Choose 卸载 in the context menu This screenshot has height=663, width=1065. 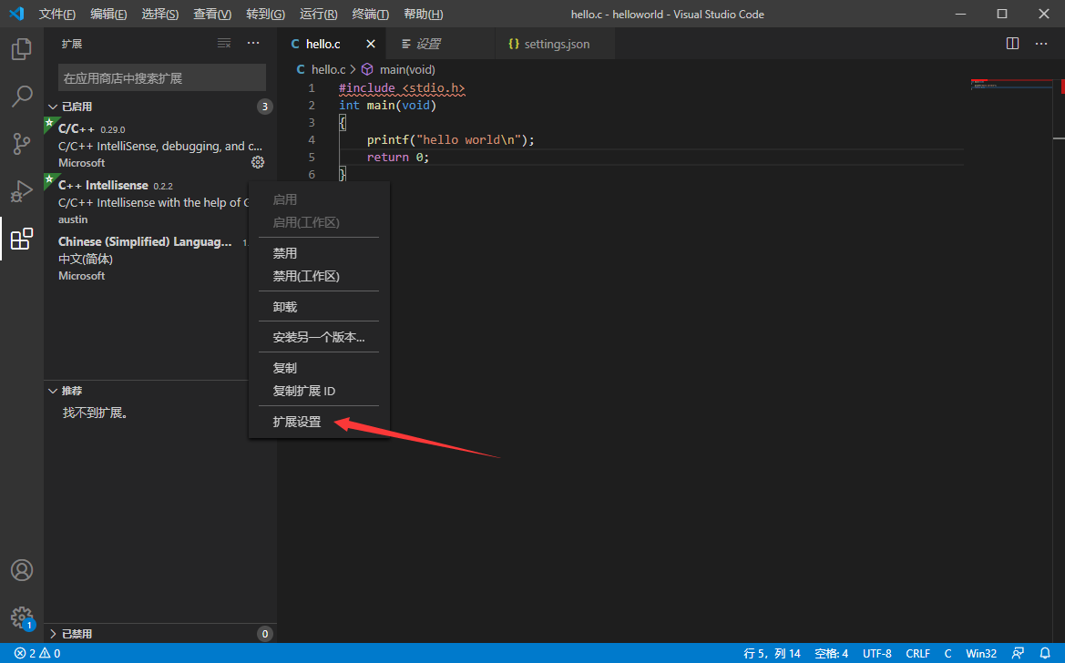(x=319, y=307)
